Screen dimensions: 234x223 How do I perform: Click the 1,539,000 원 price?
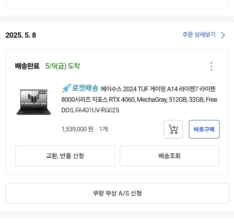[x=77, y=129]
